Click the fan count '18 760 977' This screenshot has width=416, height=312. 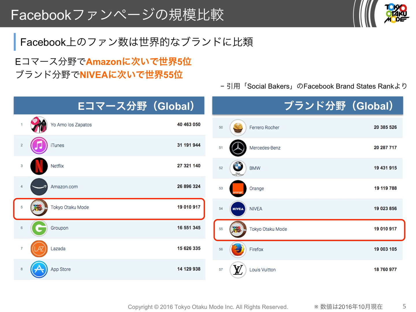pos(385,270)
